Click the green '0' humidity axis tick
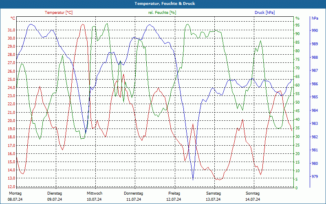This screenshot has width=326, height=204. [x=297, y=188]
